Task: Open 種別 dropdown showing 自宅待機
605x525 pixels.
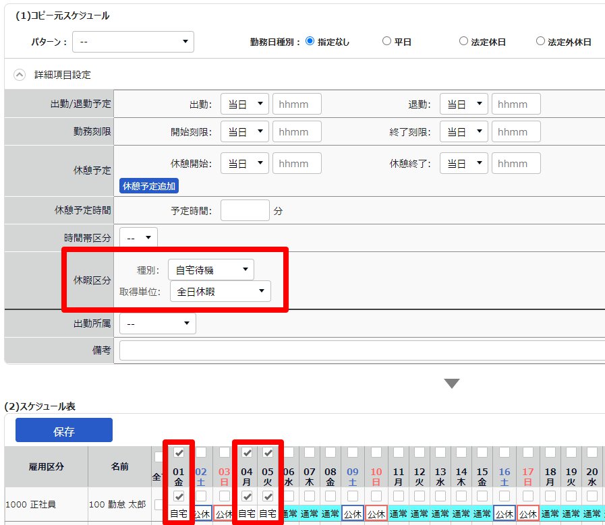Action: point(211,270)
